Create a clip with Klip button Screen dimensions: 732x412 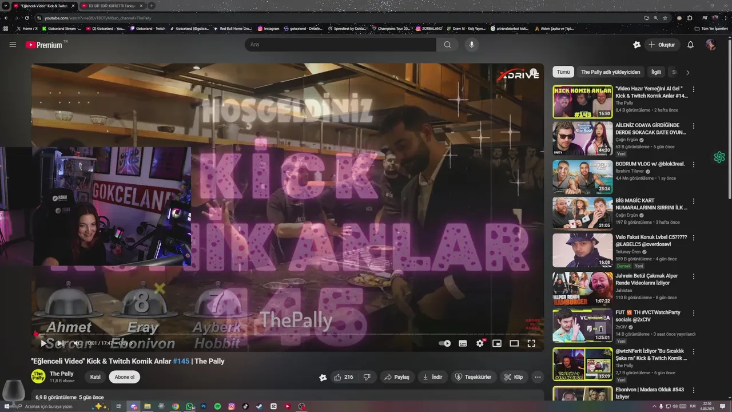pyautogui.click(x=513, y=377)
